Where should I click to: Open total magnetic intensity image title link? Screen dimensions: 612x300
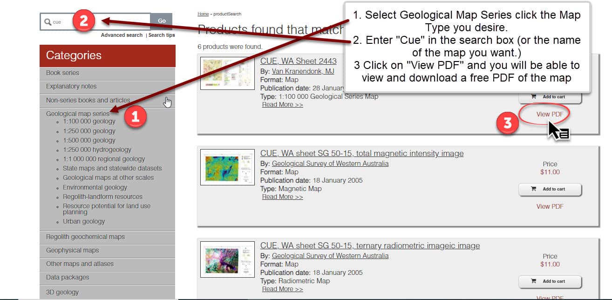click(x=362, y=153)
